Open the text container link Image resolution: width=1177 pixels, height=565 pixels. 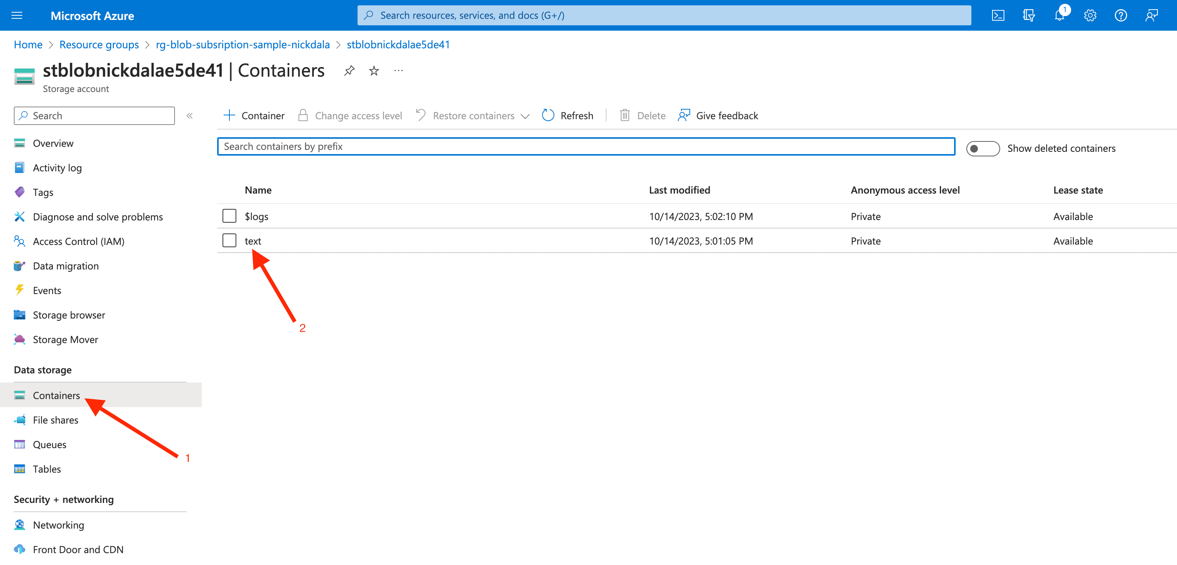pyautogui.click(x=253, y=240)
